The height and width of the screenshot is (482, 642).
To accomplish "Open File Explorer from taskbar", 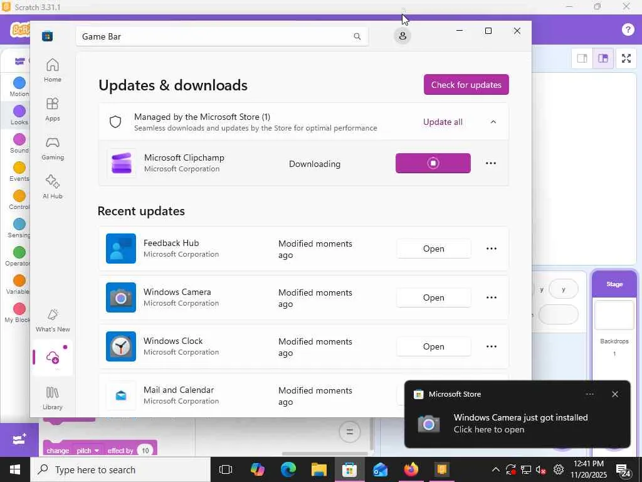I will pos(319,469).
